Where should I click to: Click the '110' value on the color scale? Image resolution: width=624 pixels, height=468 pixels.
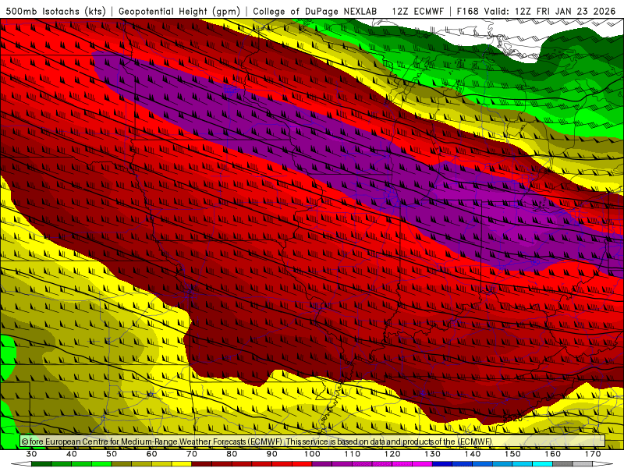tap(353, 454)
